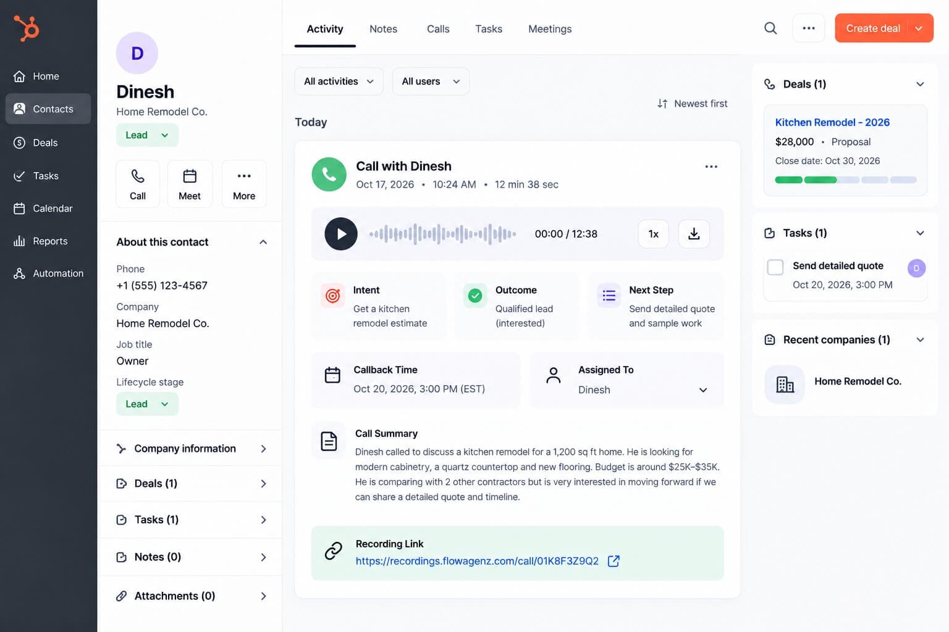
Task: Change the 1x playback speed
Action: click(x=653, y=234)
